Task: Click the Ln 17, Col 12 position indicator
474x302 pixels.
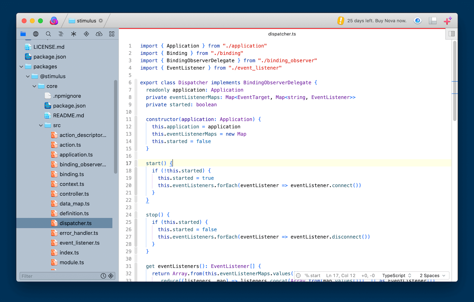Action: tap(340, 276)
